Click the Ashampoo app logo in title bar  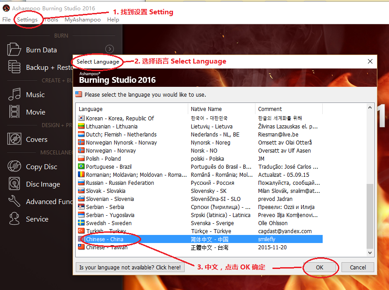coord(6,8)
